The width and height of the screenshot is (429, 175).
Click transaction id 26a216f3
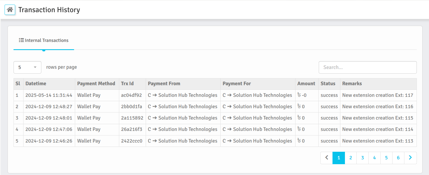click(x=132, y=129)
